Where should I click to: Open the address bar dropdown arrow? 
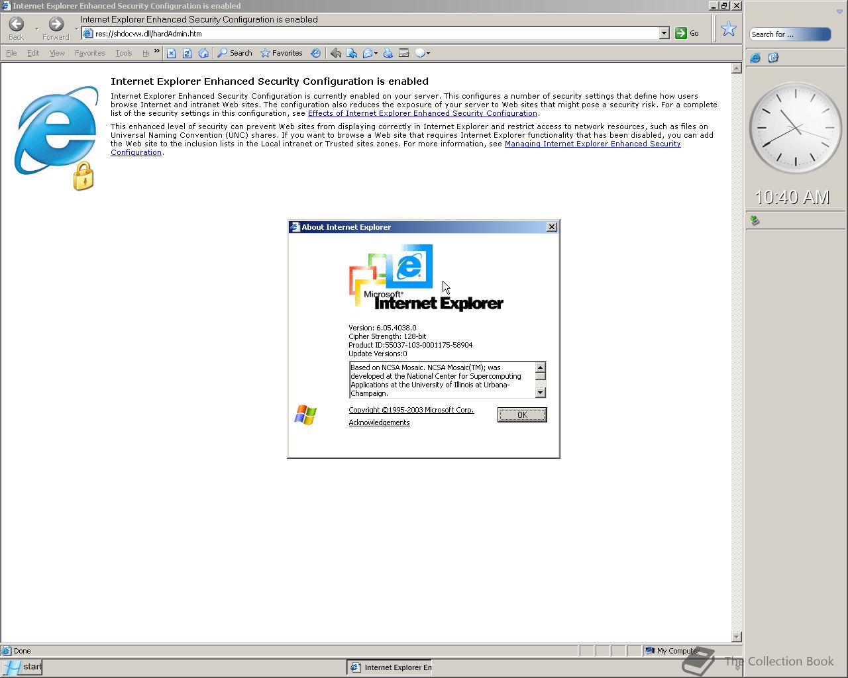pos(664,34)
